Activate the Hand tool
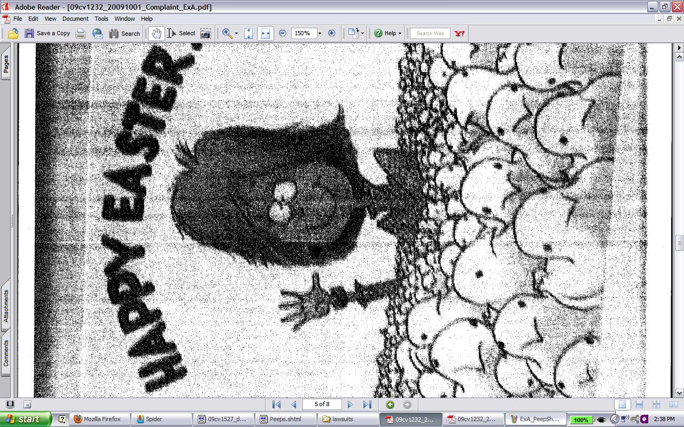 pyautogui.click(x=156, y=33)
